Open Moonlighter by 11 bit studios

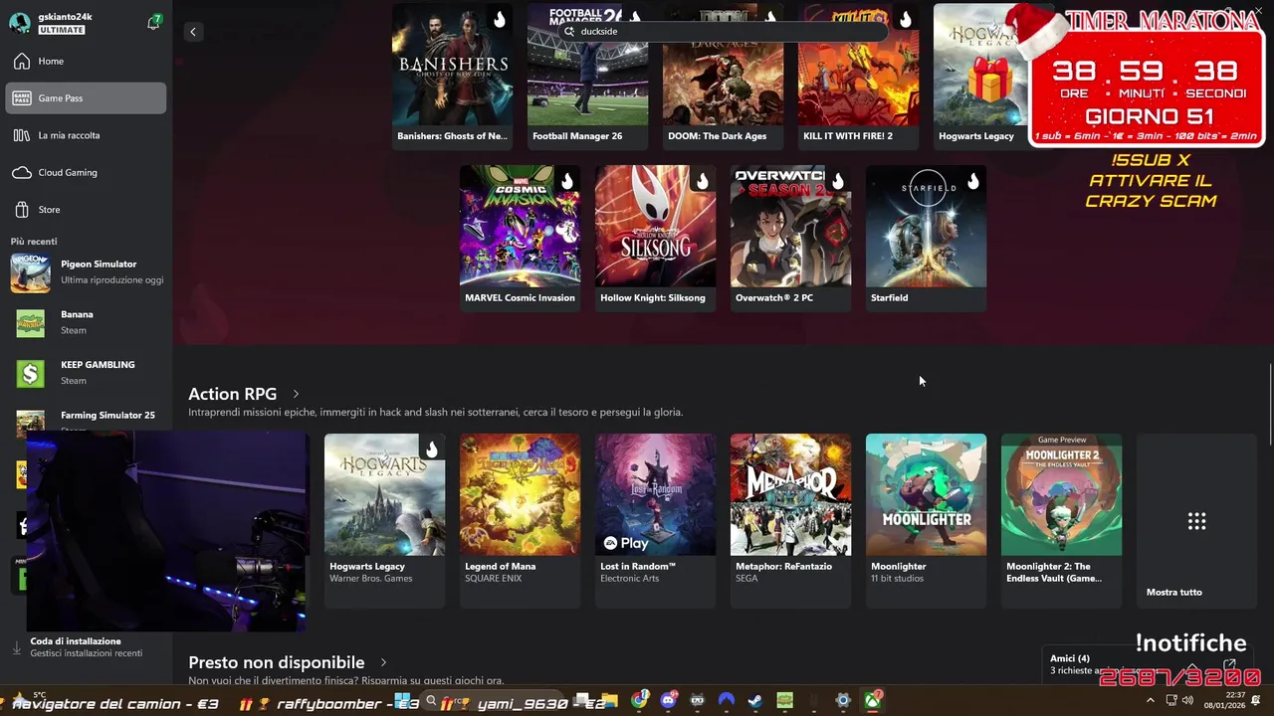(927, 520)
